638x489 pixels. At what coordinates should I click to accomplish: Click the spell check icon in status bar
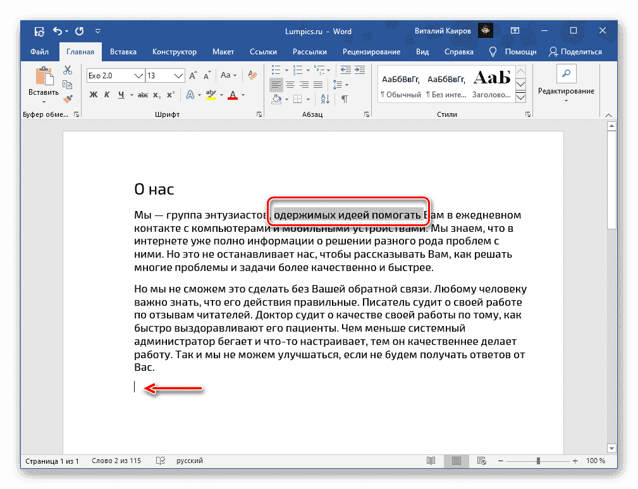tap(160, 461)
